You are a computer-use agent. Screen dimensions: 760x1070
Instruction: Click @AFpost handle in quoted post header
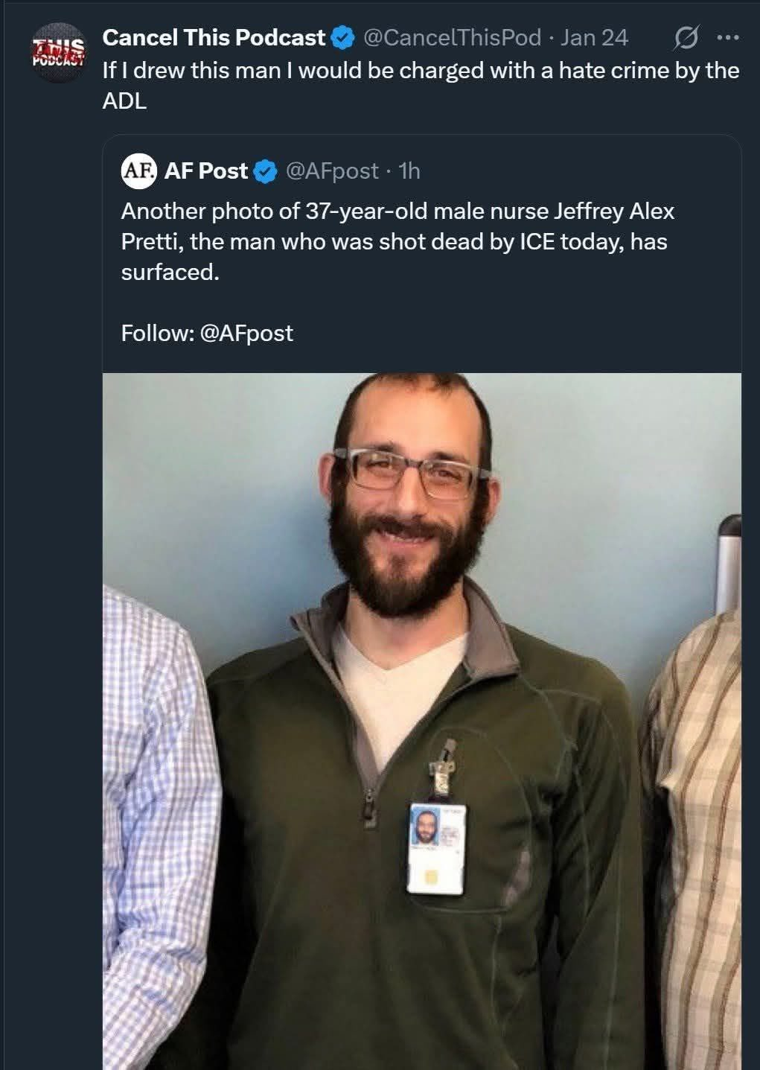(332, 171)
